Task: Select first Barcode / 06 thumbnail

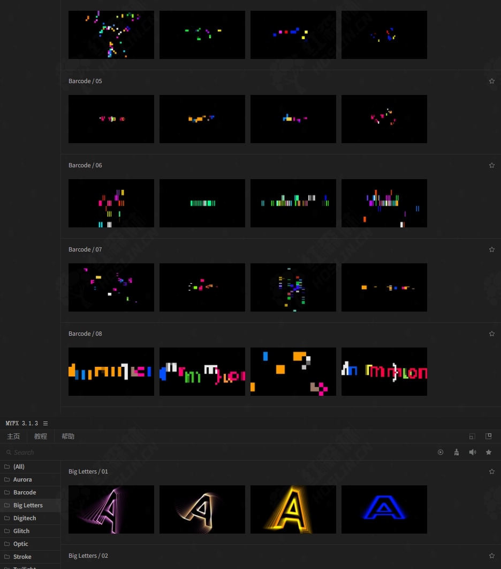Action: point(111,203)
